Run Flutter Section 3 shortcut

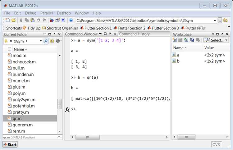(x=163, y=28)
